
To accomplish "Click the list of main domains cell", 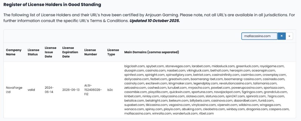I will click(207, 90).
